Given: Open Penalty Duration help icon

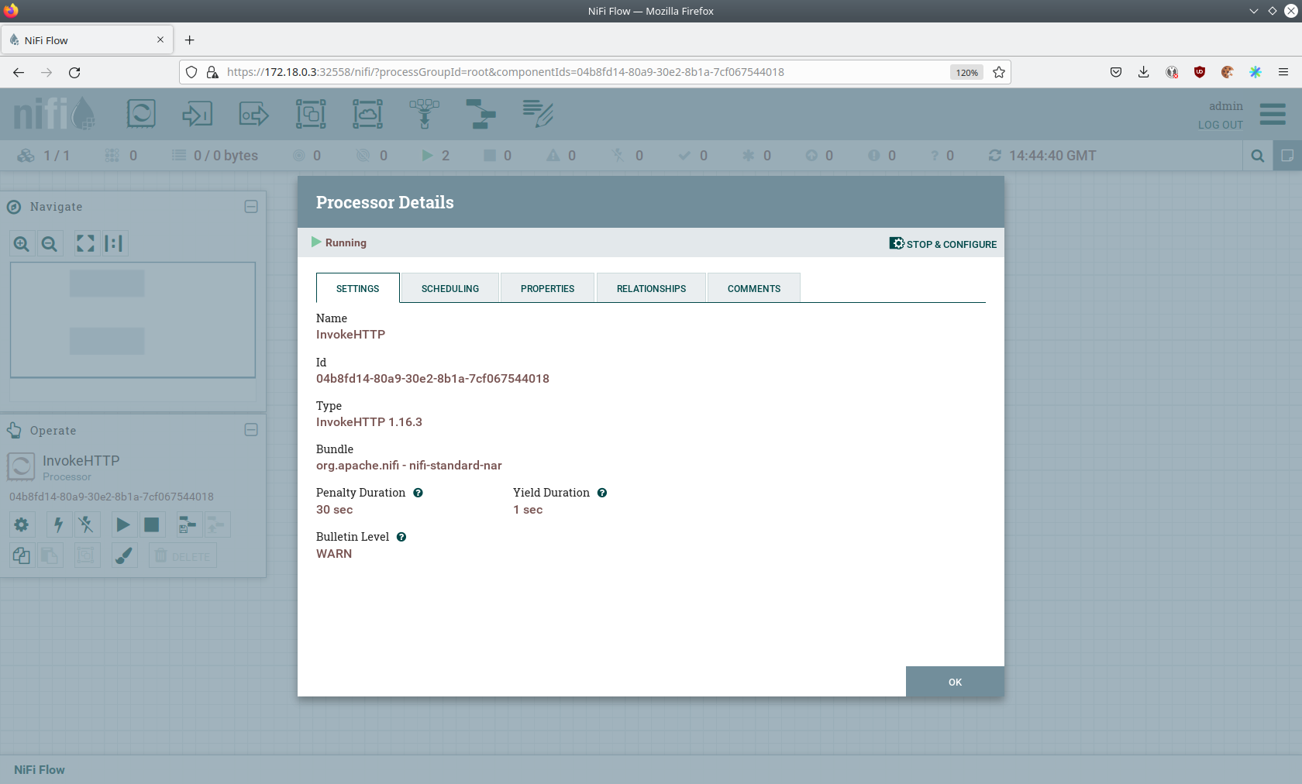Looking at the screenshot, I should point(418,493).
